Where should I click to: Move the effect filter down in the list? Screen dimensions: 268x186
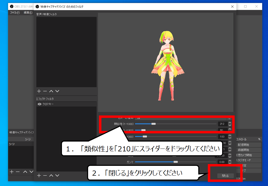[57, 175]
